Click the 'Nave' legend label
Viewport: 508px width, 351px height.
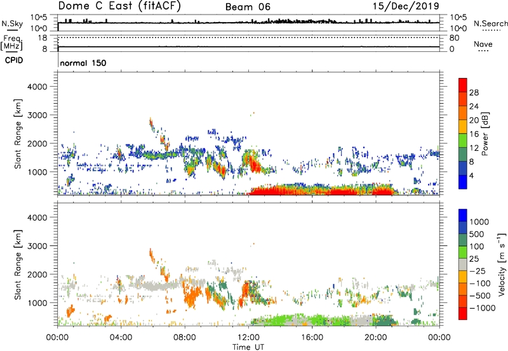483,44
